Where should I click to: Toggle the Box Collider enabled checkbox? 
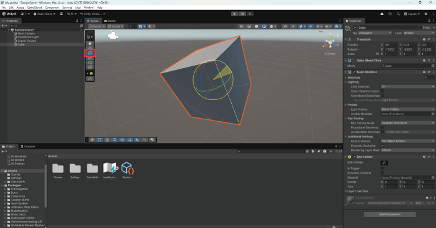coord(354,157)
